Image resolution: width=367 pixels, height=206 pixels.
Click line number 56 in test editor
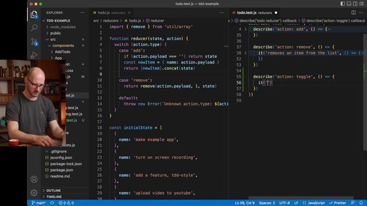pos(239,82)
